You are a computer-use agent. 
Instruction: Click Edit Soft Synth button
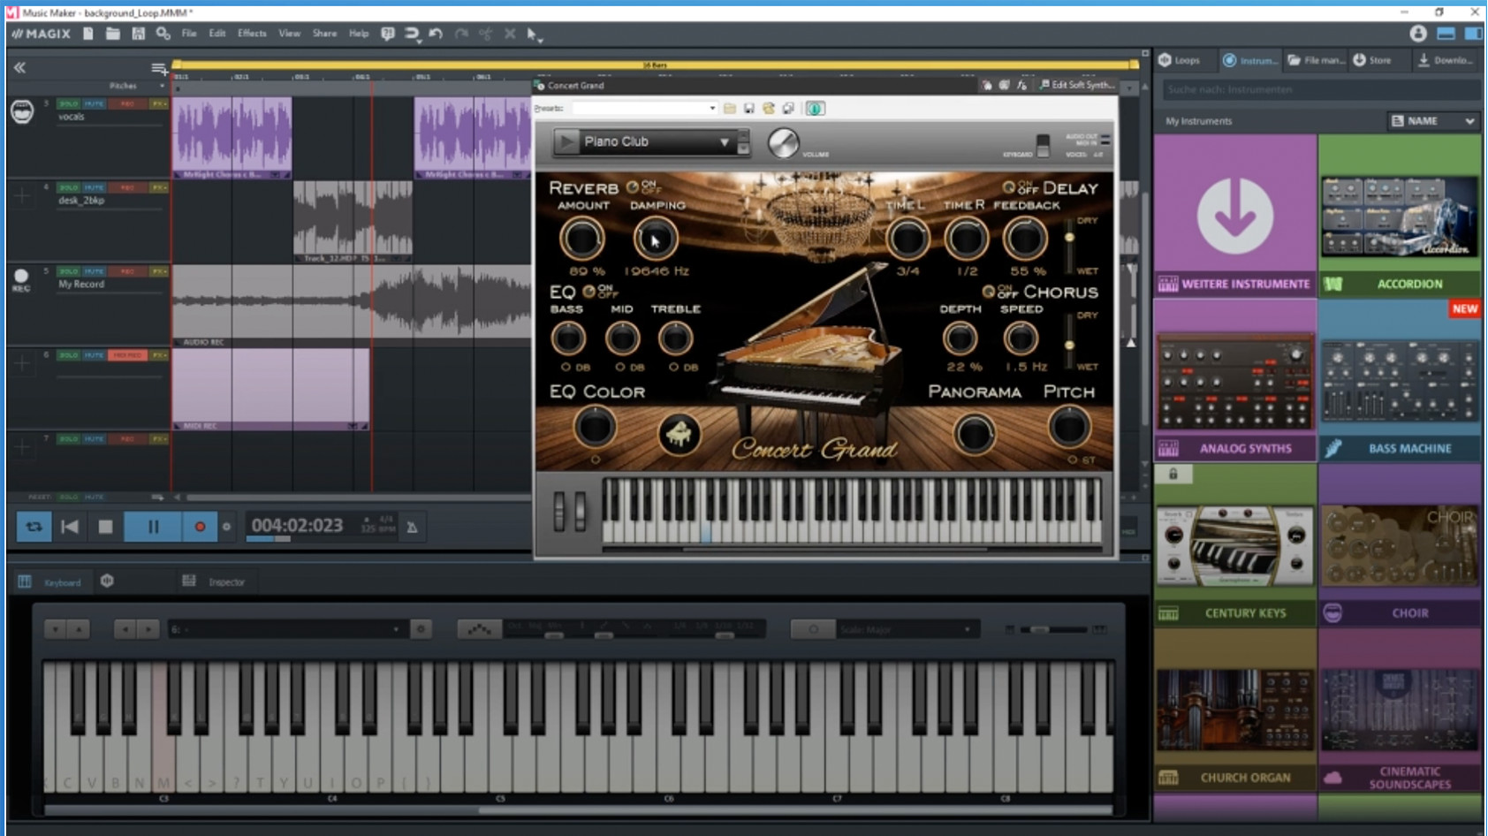click(1077, 85)
